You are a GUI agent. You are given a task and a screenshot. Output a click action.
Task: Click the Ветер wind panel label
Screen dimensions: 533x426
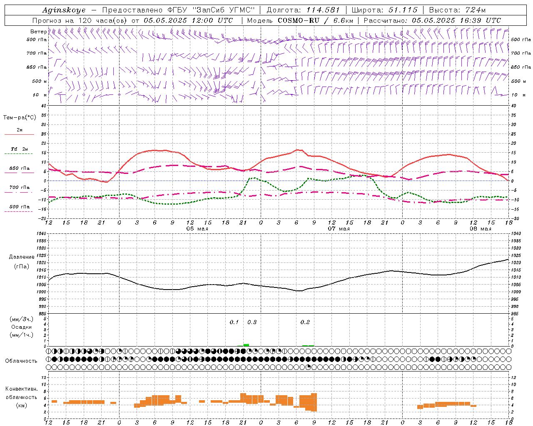tap(38, 32)
